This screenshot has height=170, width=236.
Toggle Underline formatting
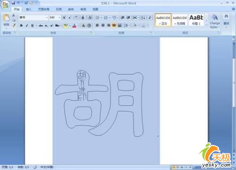point(32,25)
